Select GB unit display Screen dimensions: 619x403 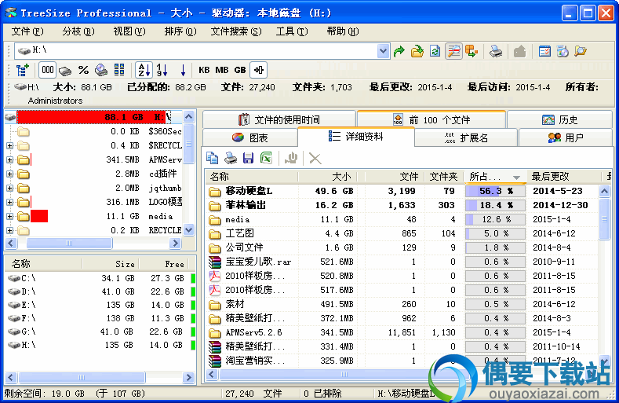240,70
